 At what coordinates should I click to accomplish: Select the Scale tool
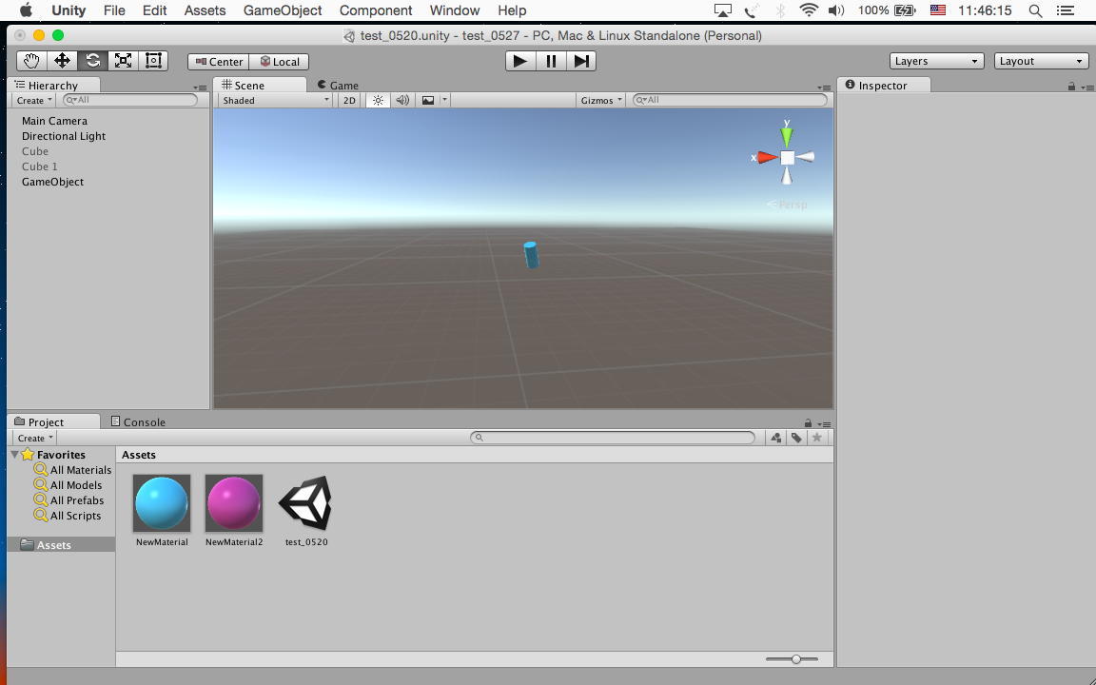tap(123, 61)
